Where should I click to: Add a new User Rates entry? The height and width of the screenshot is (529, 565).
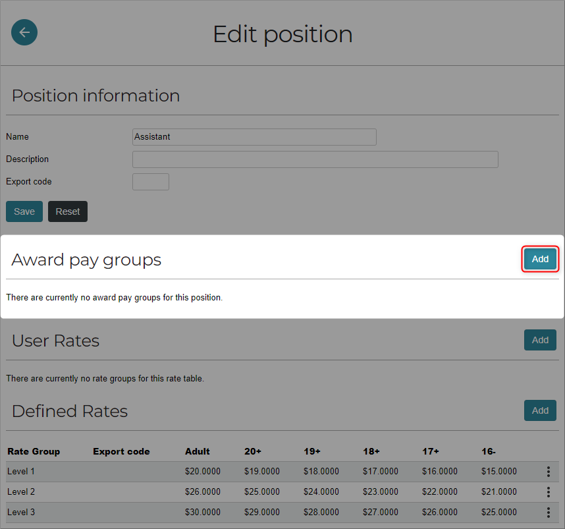tap(540, 340)
